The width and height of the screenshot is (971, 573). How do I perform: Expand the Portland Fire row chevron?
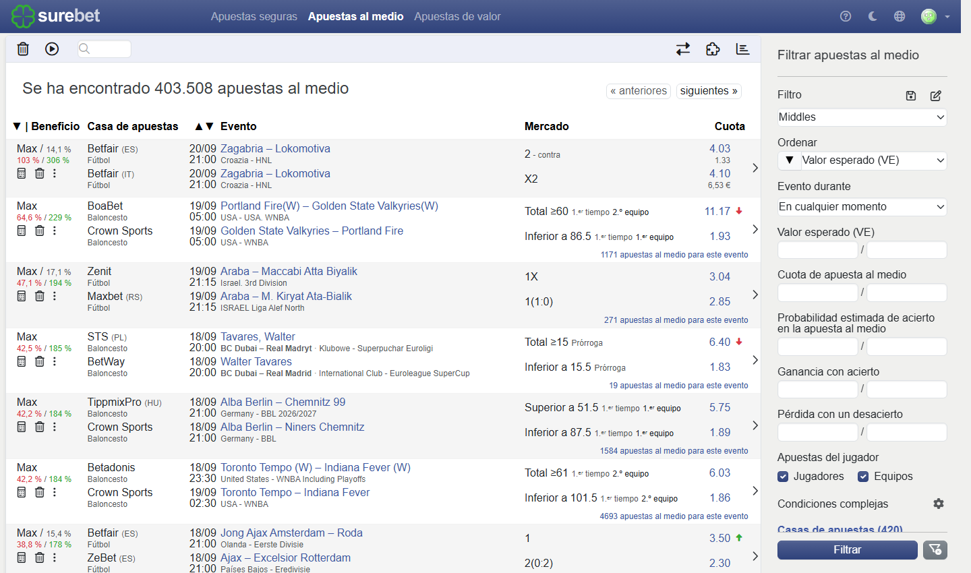click(755, 229)
